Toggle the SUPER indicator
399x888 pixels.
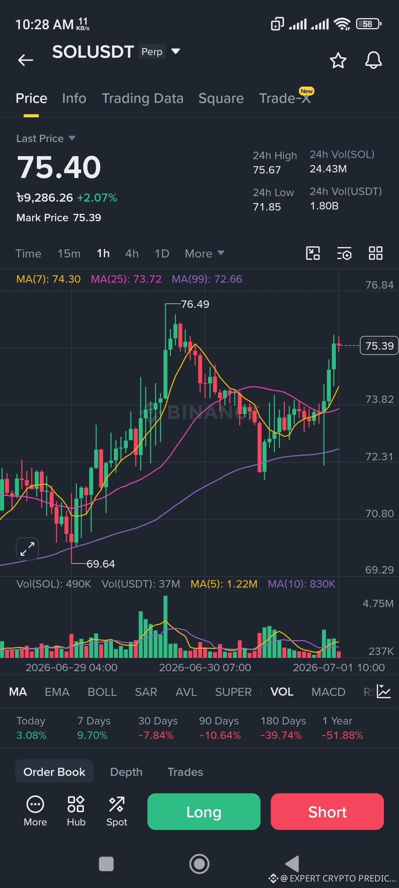point(233,692)
